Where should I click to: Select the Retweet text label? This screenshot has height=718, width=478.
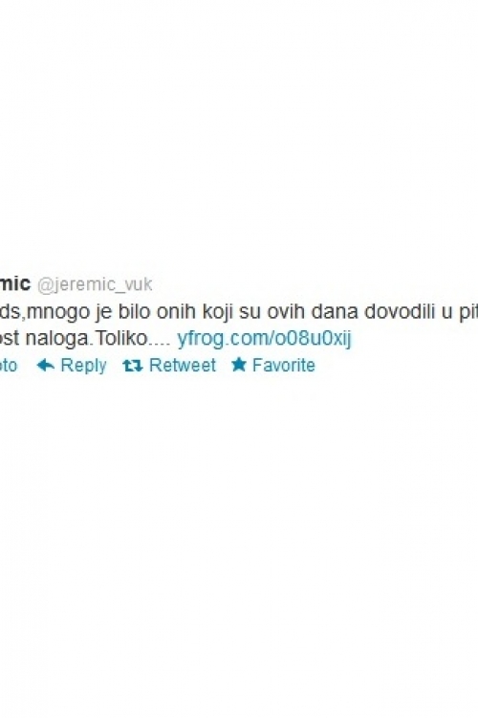click(182, 365)
